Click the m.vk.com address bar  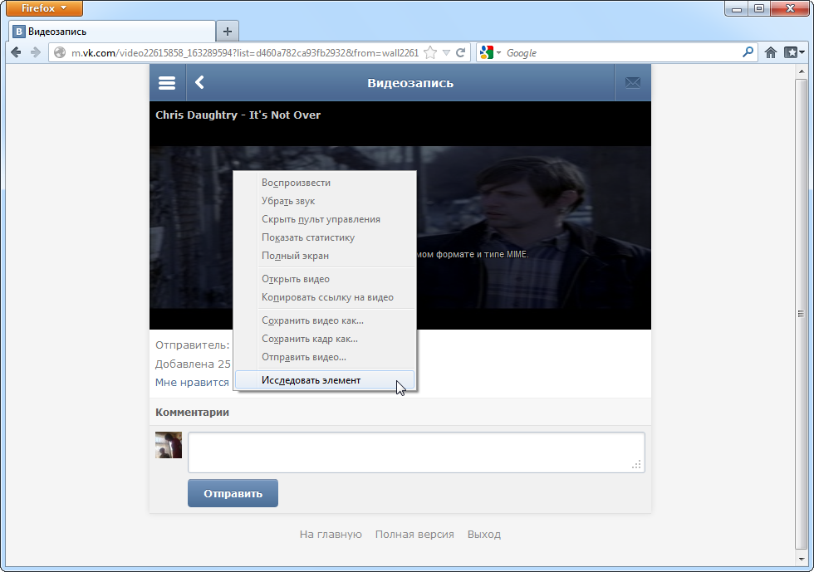click(244, 52)
